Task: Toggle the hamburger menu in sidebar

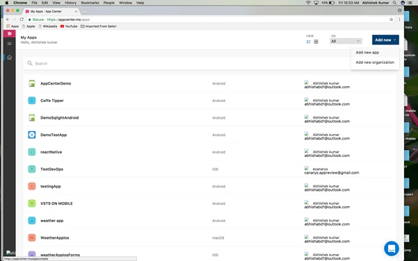Action: click(x=9, y=44)
